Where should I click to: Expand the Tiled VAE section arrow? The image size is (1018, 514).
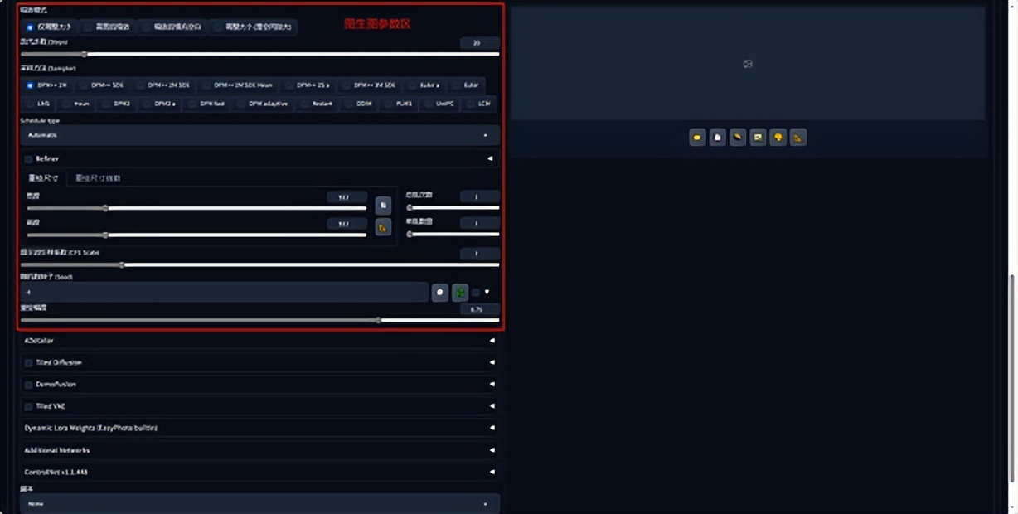click(492, 406)
